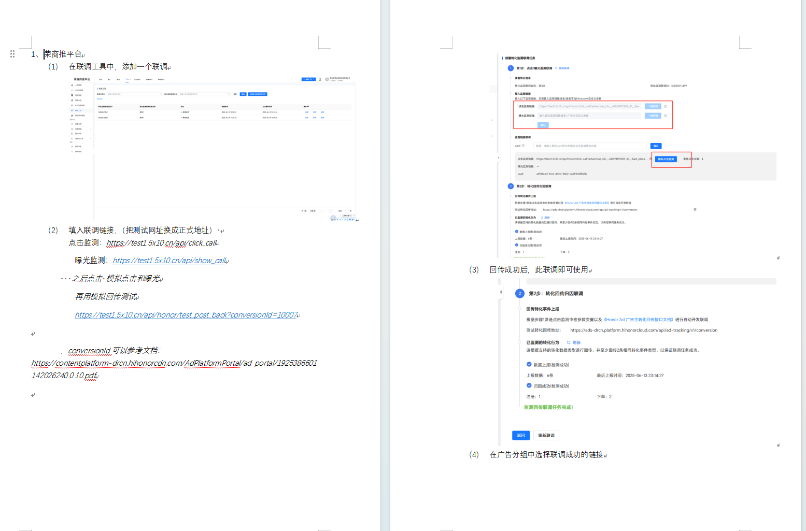
Task: Click the Honor Ad 广告主转化回传接口文档 link
Action: pyautogui.click(x=639, y=320)
